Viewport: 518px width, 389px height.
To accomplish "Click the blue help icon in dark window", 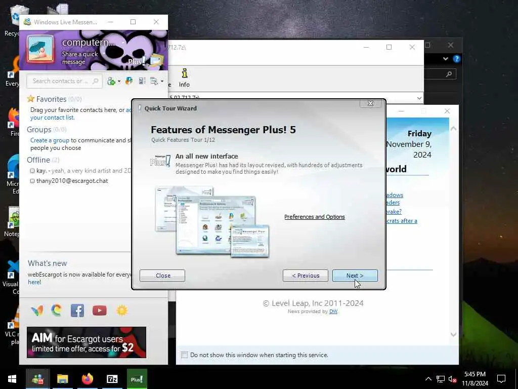I will pyautogui.click(x=457, y=59).
